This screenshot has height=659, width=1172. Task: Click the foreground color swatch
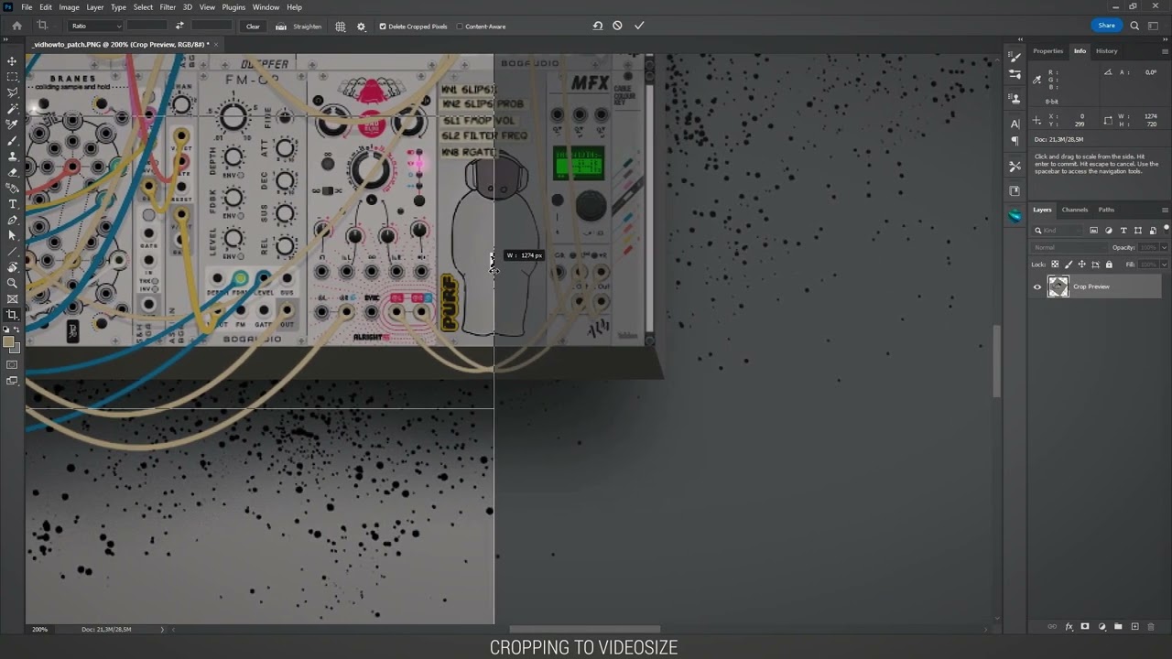click(x=9, y=342)
